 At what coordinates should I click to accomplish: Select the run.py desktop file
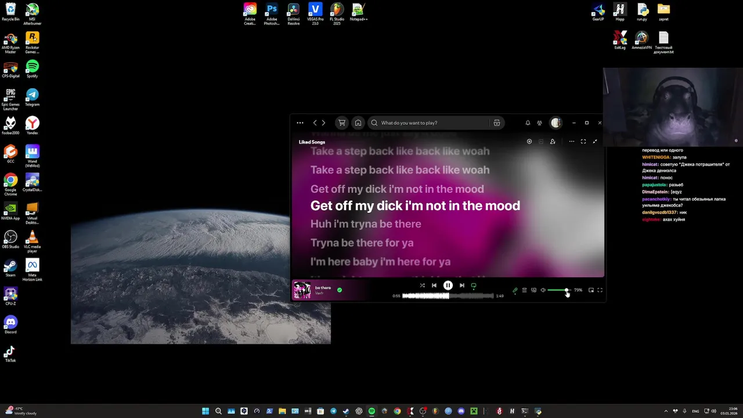pos(641,12)
